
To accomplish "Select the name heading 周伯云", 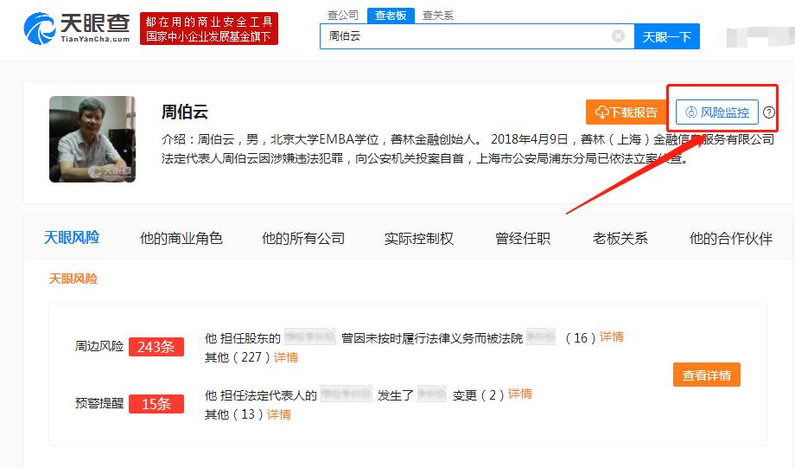I will [185, 112].
